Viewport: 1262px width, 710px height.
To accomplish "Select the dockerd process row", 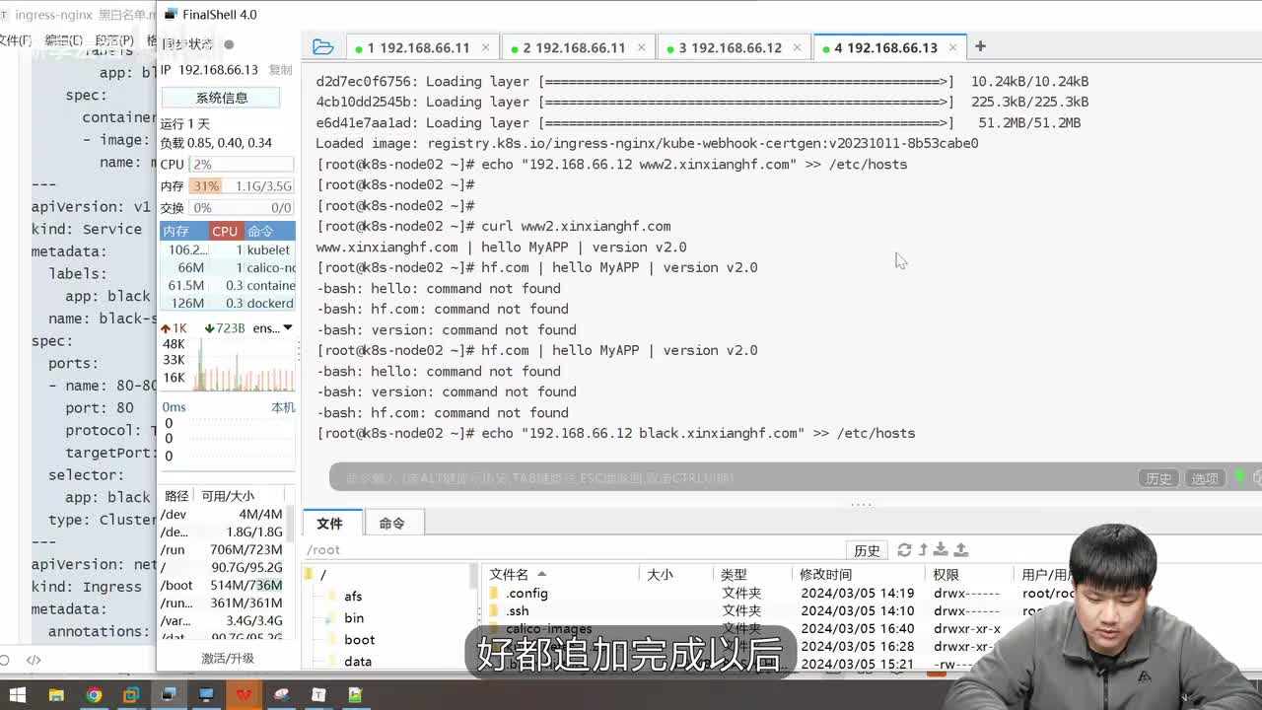I will tap(228, 303).
